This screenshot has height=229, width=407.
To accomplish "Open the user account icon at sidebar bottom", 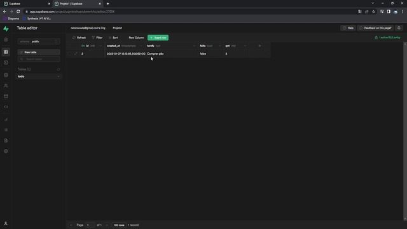I will 6,223.
